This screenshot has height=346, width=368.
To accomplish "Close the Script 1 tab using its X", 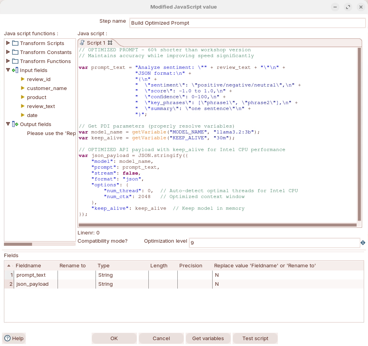I will tap(110, 43).
